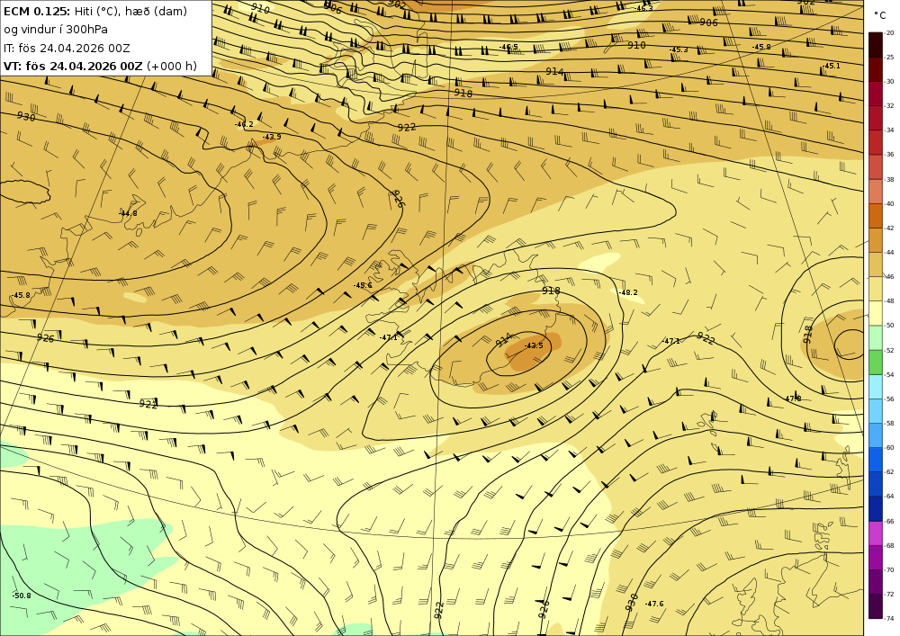
Task: Select the pale yellow swatch between -48 and -50
Action: pyautogui.click(x=876, y=313)
